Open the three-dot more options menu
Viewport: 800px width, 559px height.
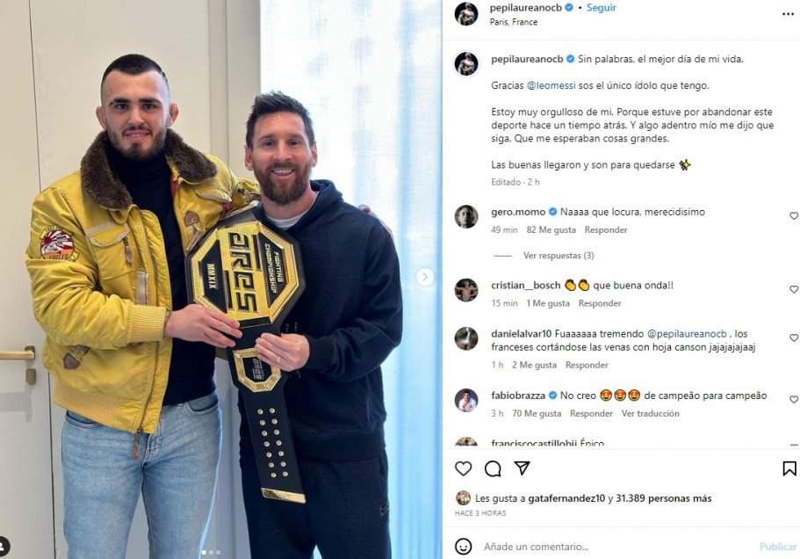point(788,14)
